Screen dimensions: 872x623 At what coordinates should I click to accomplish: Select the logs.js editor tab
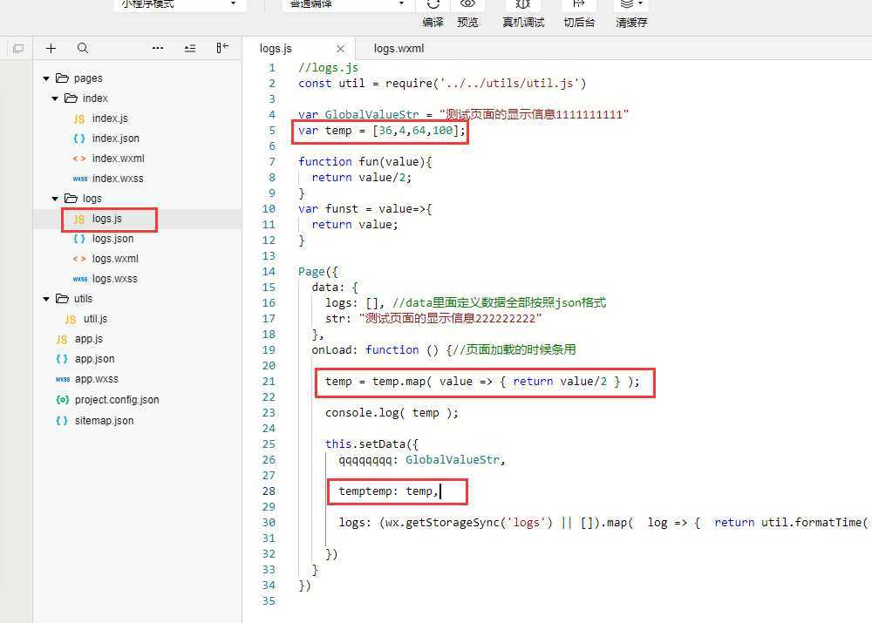(x=276, y=48)
